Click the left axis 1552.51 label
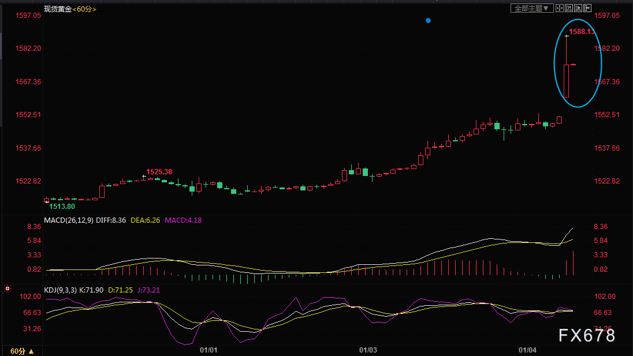The height and width of the screenshot is (356, 633). click(28, 114)
